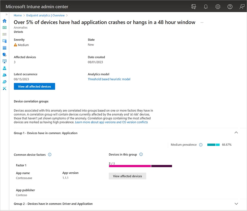The height and width of the screenshot is (211, 247).
Task: Collapse Group 1 with its chevron
Action: coord(236,132)
